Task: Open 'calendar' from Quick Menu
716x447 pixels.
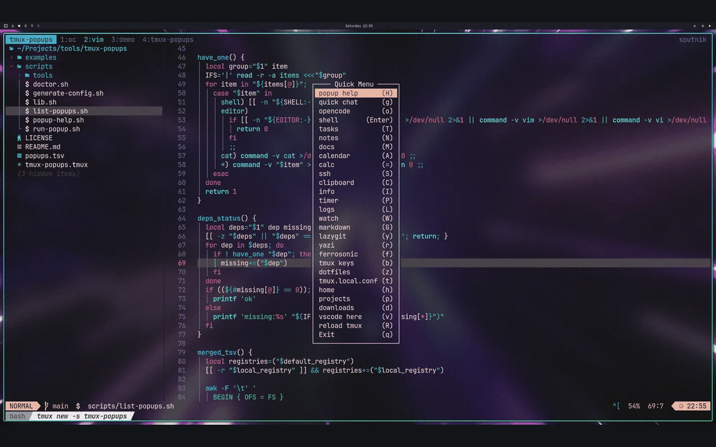Action: click(356, 156)
